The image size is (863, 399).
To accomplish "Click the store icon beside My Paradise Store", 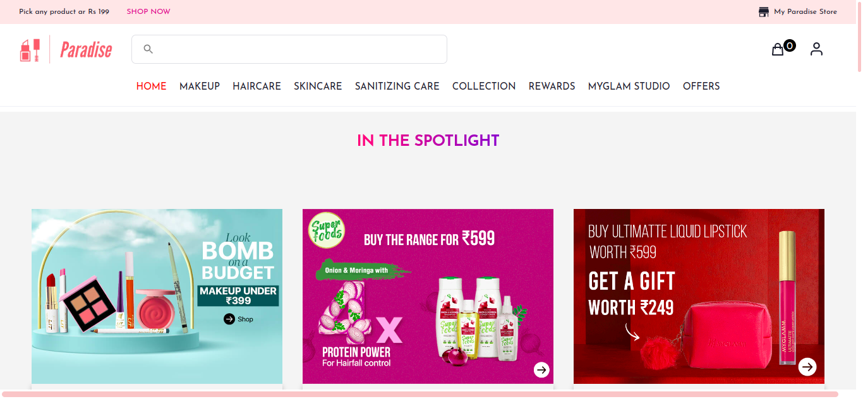I will 763,11.
